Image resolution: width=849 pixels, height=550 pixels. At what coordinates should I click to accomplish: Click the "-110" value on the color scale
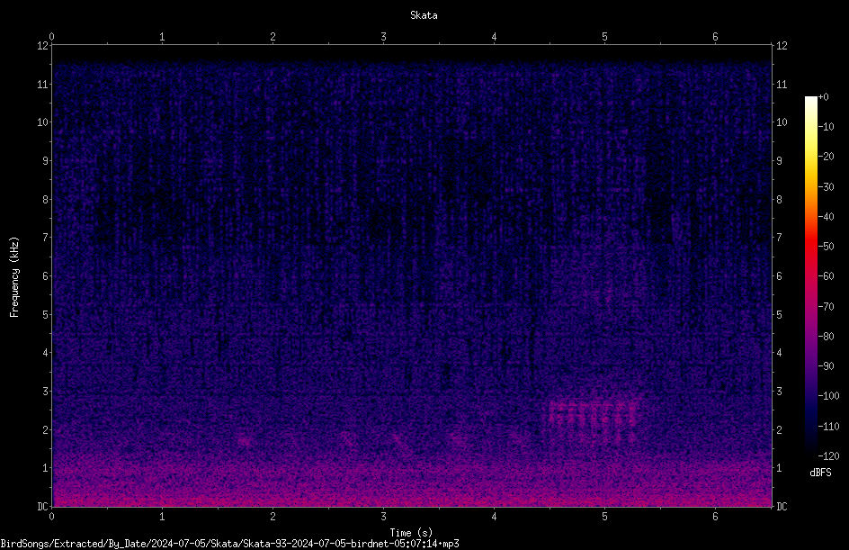828,427
